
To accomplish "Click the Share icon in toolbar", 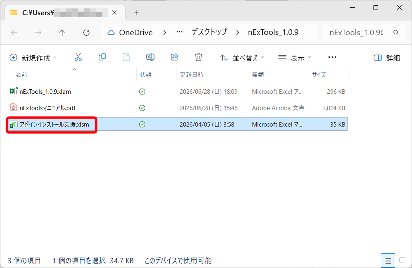I will [175, 57].
